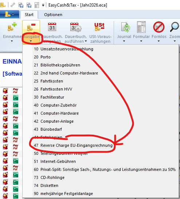Open the blue application menu button
Image resolution: width=180 pixels, height=199 pixels.
[9, 15]
